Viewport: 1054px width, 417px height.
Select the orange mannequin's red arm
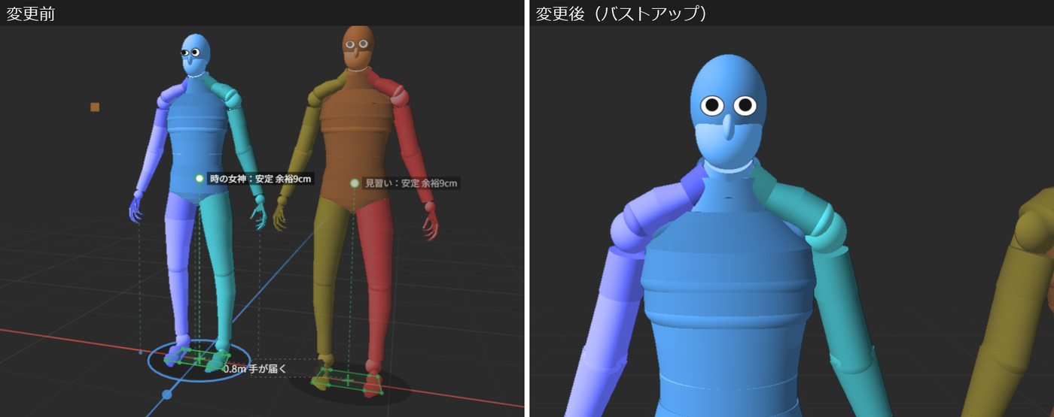[x=411, y=150]
